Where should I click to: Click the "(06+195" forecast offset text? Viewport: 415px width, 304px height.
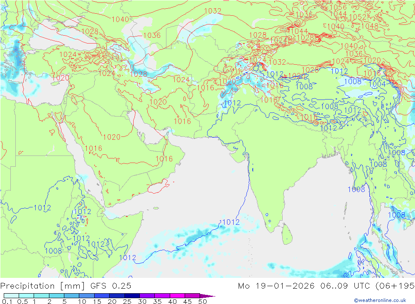click(x=395, y=286)
